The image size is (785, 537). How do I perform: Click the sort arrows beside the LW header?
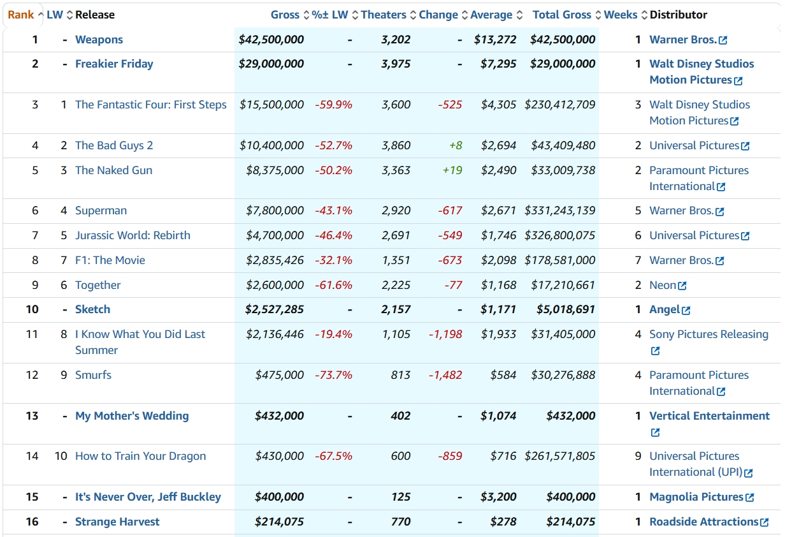(x=70, y=15)
